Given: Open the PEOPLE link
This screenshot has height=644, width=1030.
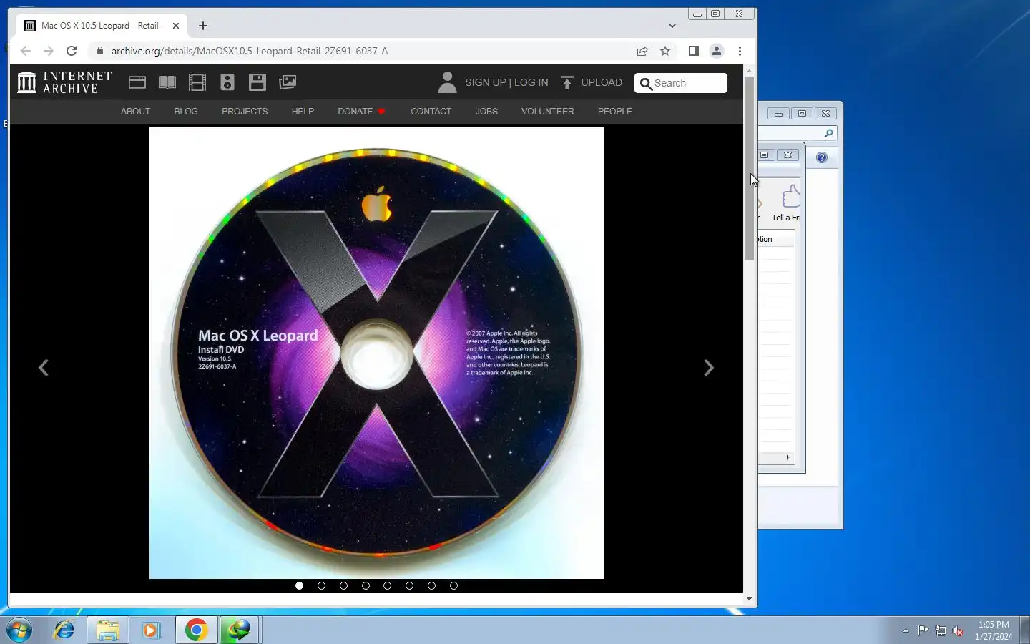Looking at the screenshot, I should tap(615, 112).
